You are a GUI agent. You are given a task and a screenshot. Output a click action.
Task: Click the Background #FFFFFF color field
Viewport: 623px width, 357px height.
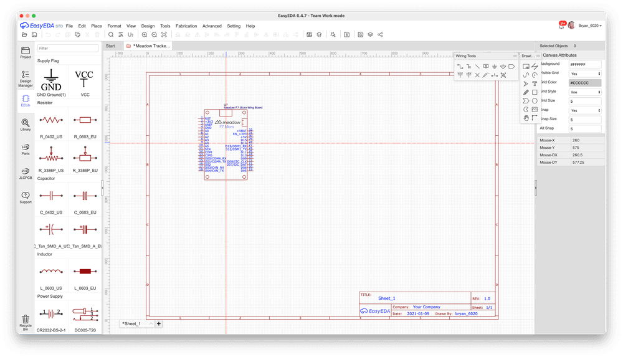coord(585,64)
